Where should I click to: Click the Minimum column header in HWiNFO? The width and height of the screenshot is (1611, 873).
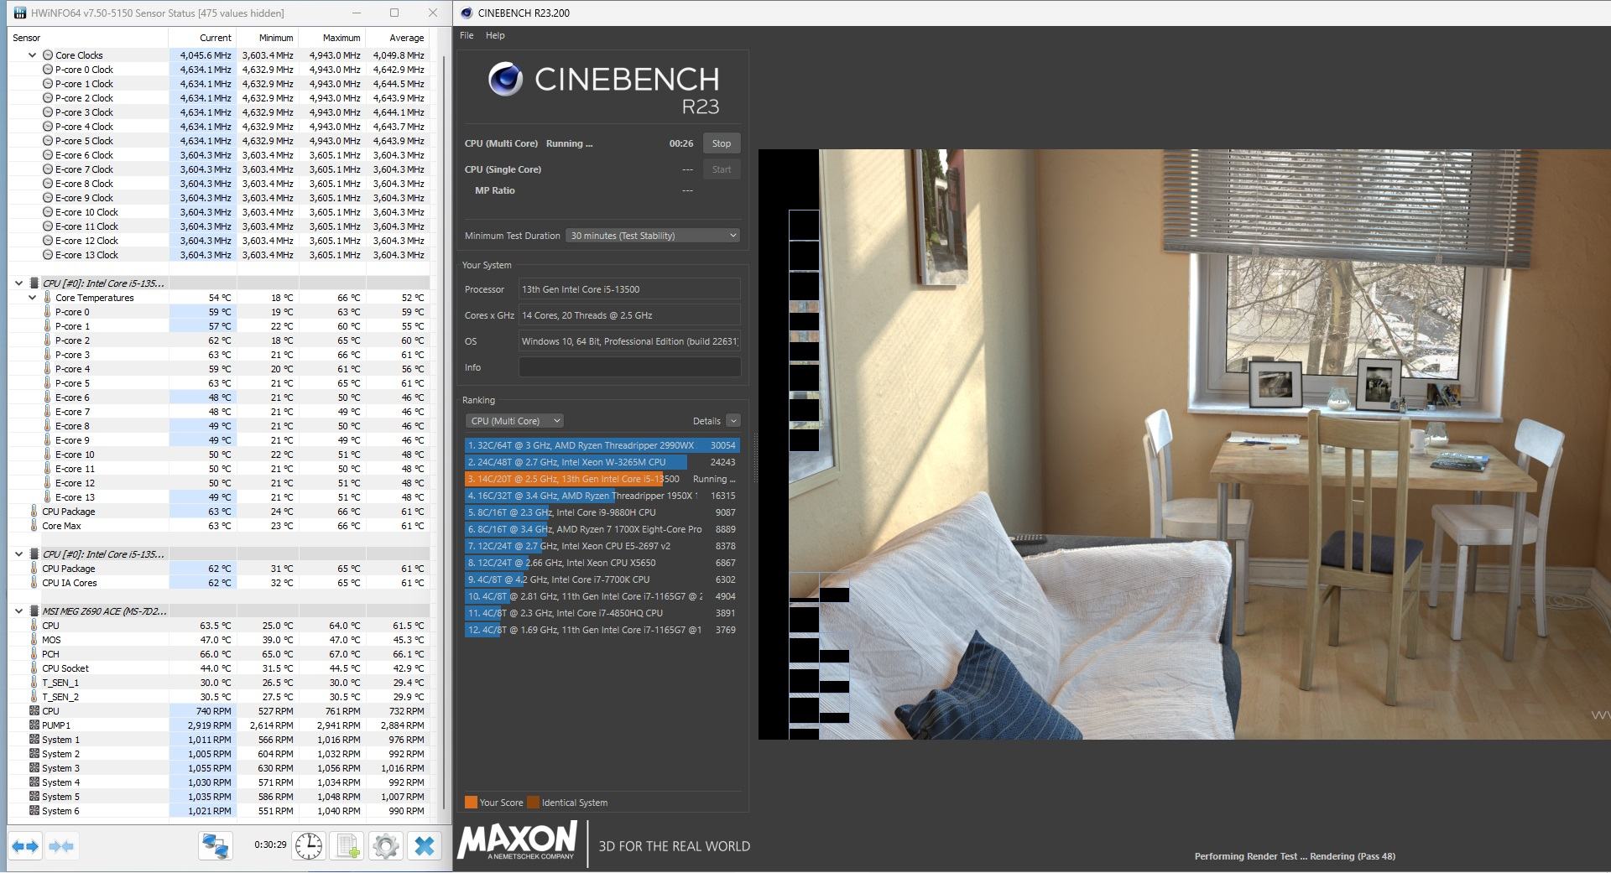tap(268, 38)
